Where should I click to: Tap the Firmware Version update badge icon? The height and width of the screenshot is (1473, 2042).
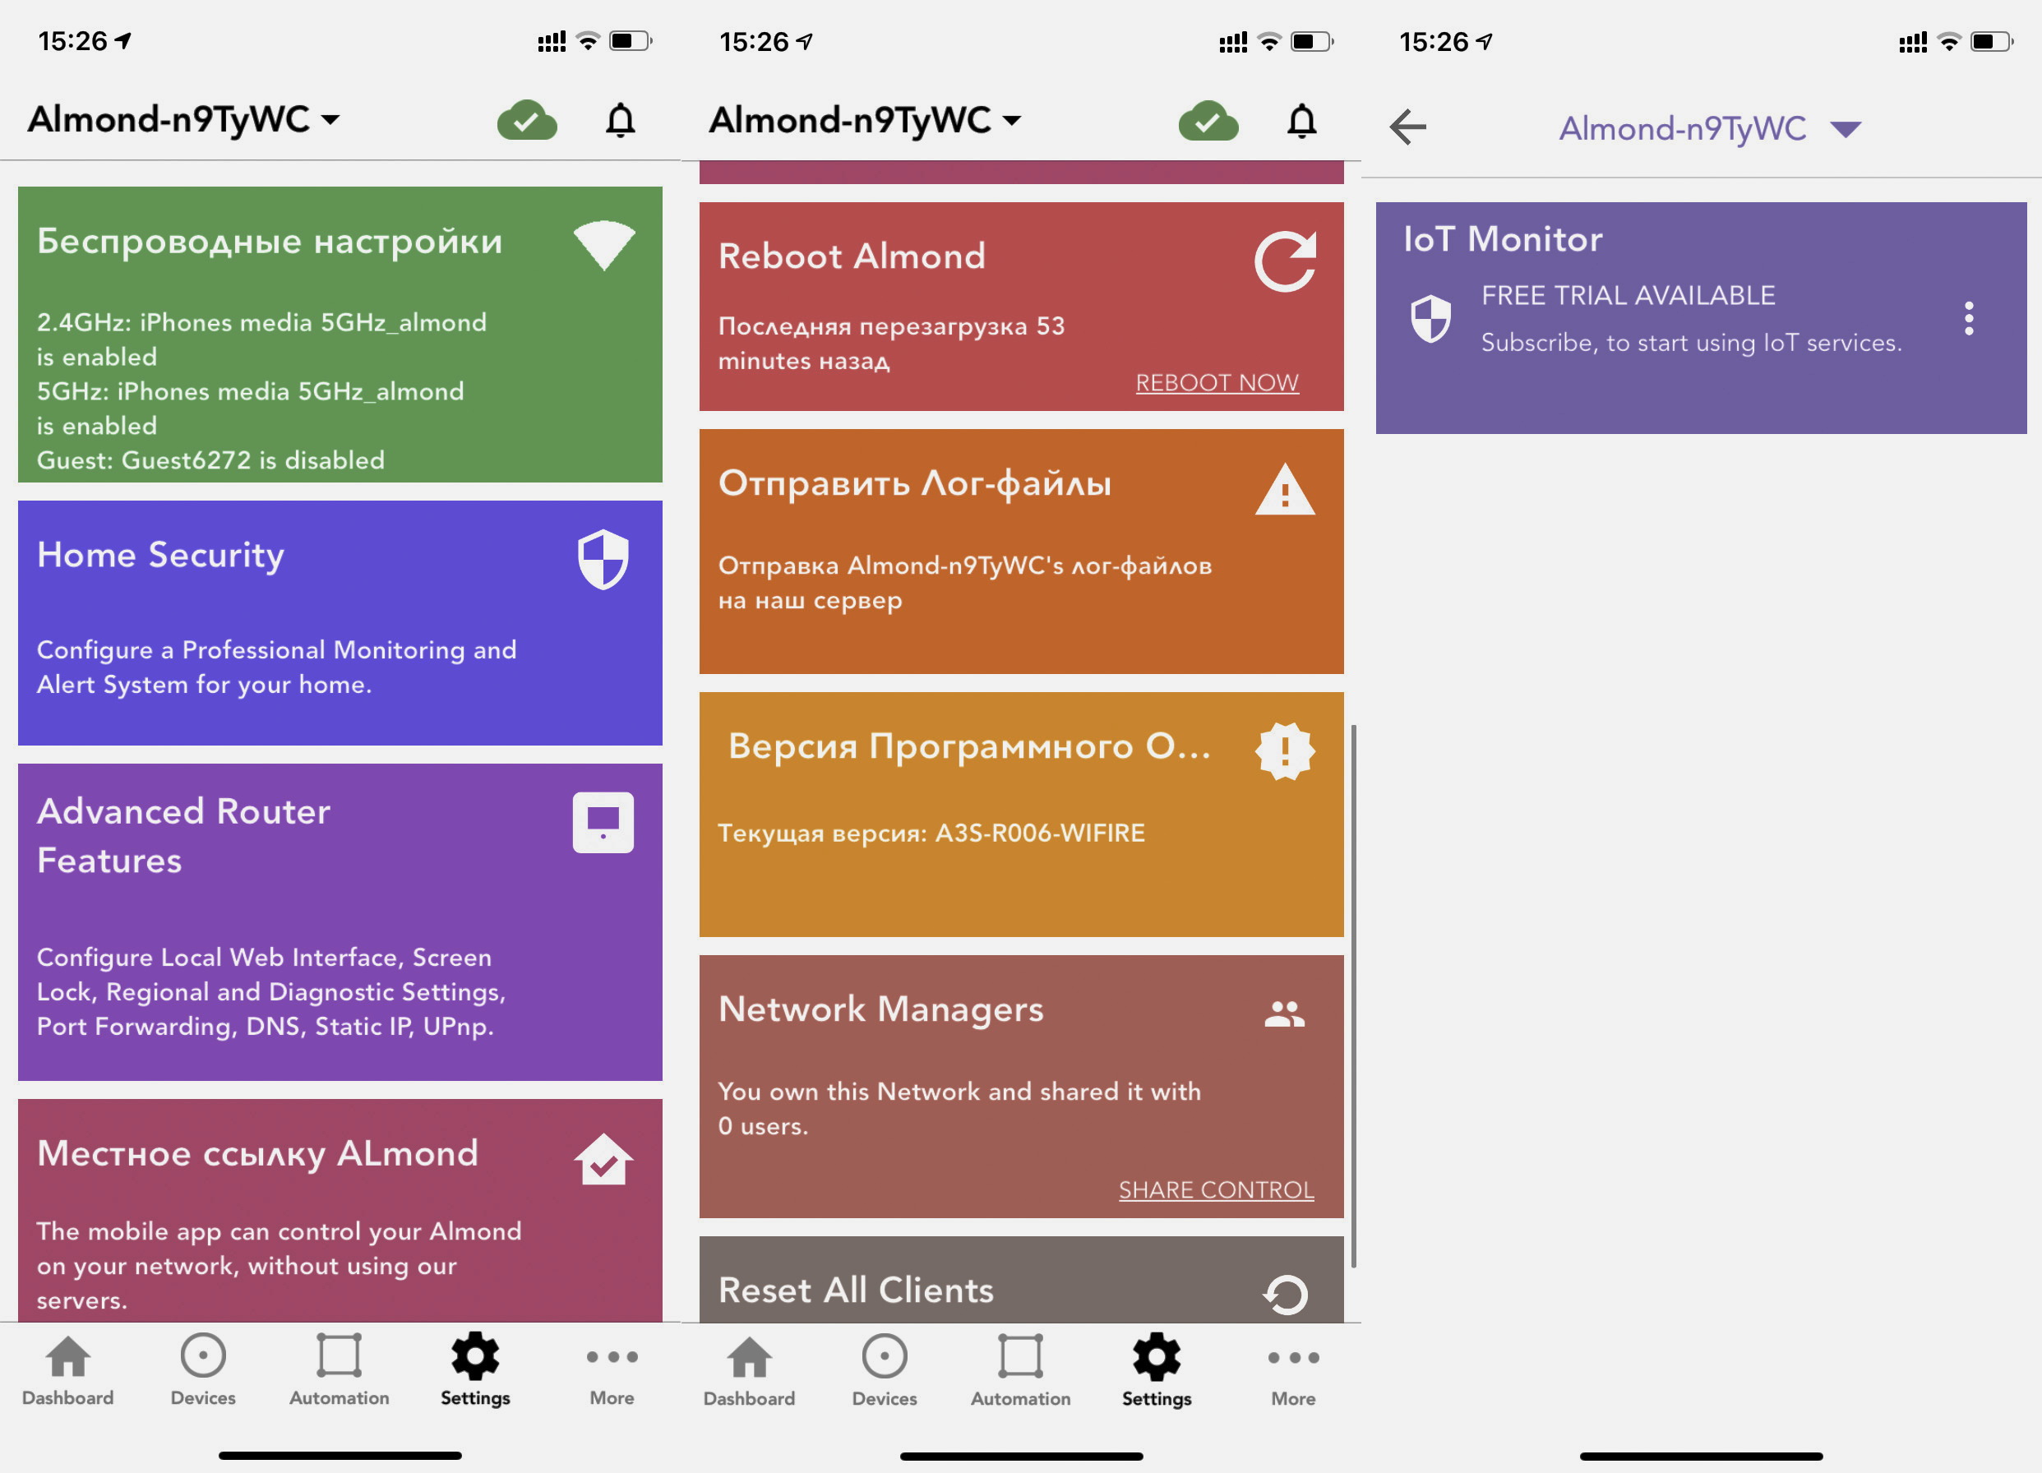(x=1286, y=748)
